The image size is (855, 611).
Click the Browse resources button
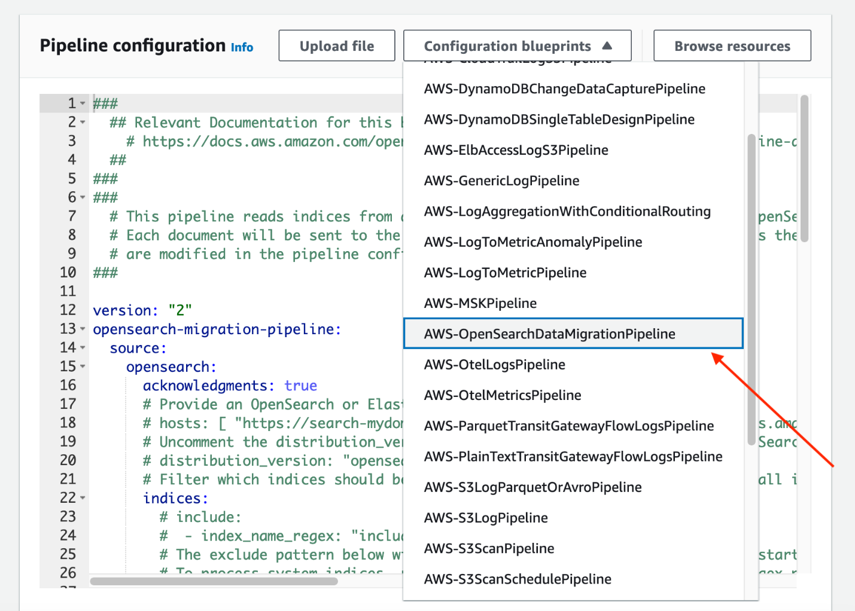pos(732,46)
